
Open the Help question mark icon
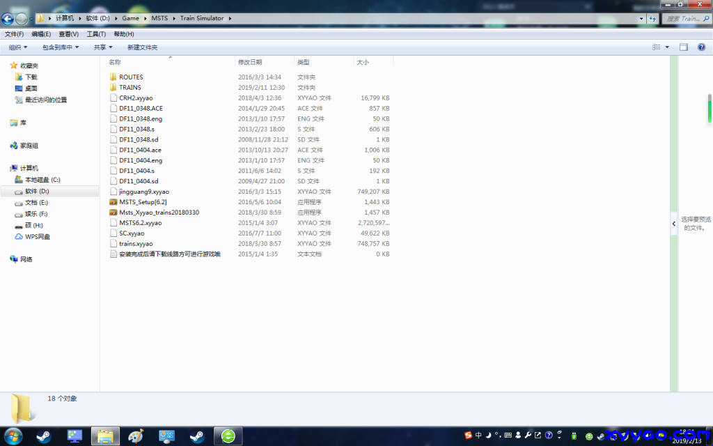click(x=701, y=47)
